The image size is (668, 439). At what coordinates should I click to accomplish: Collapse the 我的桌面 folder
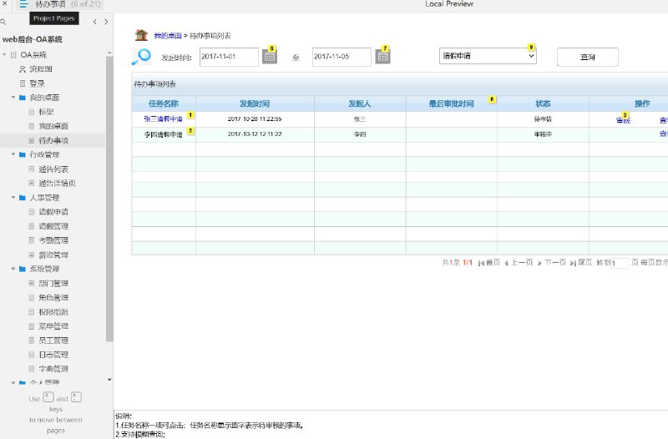[13, 98]
